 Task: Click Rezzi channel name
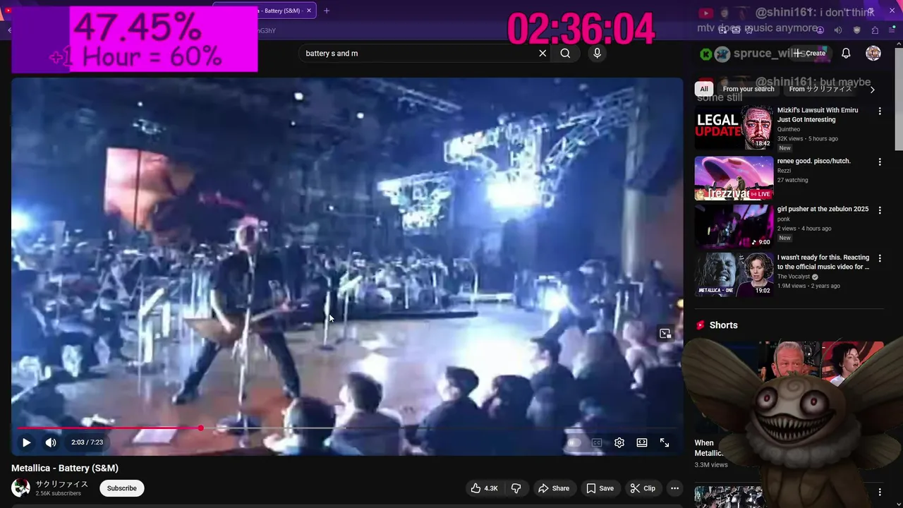(x=784, y=171)
